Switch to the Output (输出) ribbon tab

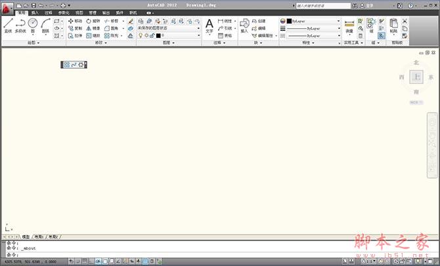tap(106, 13)
